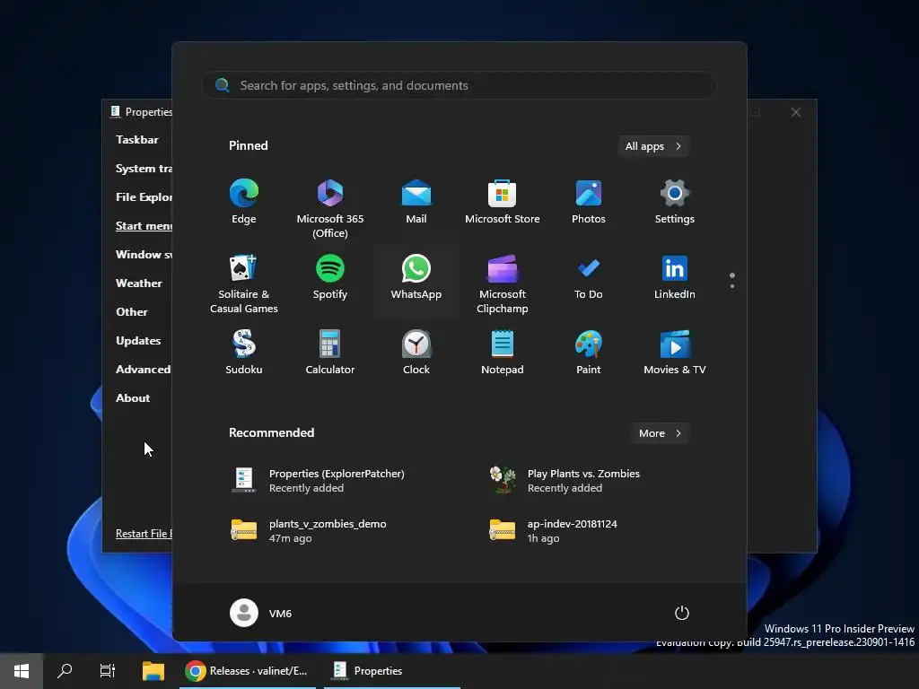Select About section in Properties window
This screenshot has height=689, width=919.
133,397
